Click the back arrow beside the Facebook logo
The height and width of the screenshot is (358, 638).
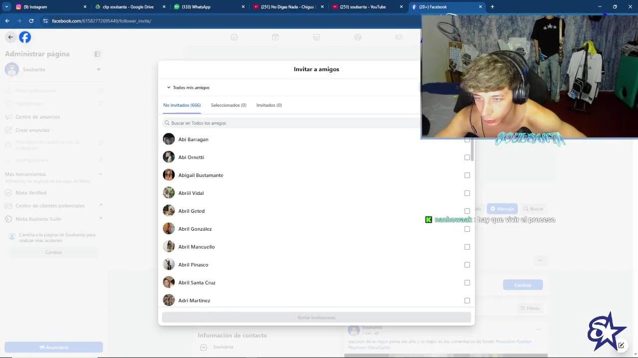pyautogui.click(x=10, y=37)
